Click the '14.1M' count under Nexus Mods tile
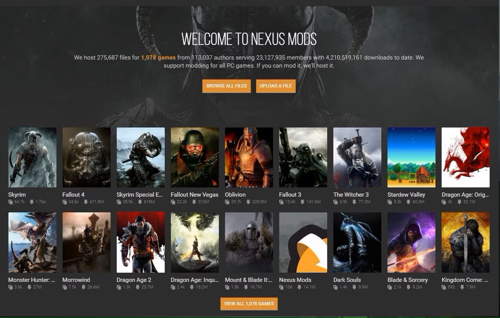Image resolution: width=500 pixels, height=318 pixels. (309, 287)
